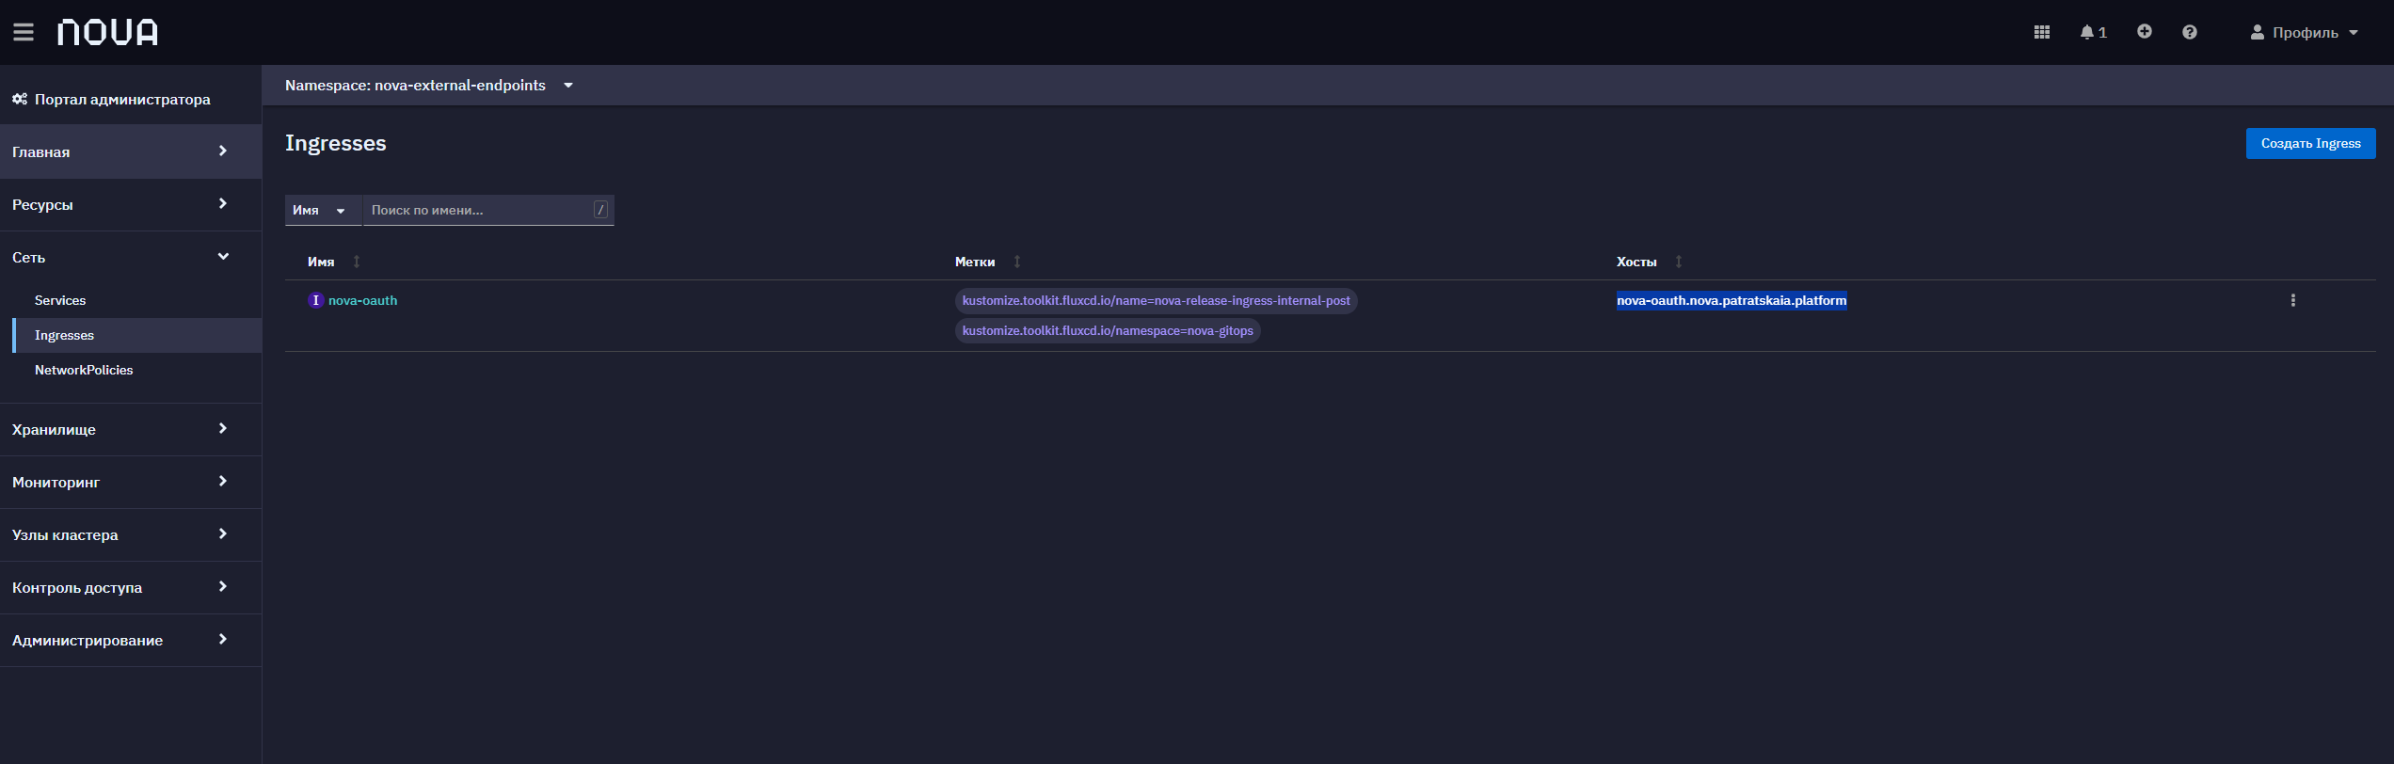This screenshot has width=2394, height=764.
Task: Sort the table by Хосты column
Action: pos(1649,262)
